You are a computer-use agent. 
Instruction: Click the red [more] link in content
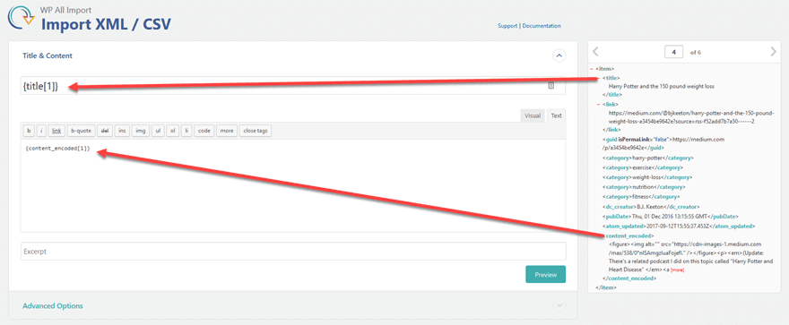[x=677, y=269]
